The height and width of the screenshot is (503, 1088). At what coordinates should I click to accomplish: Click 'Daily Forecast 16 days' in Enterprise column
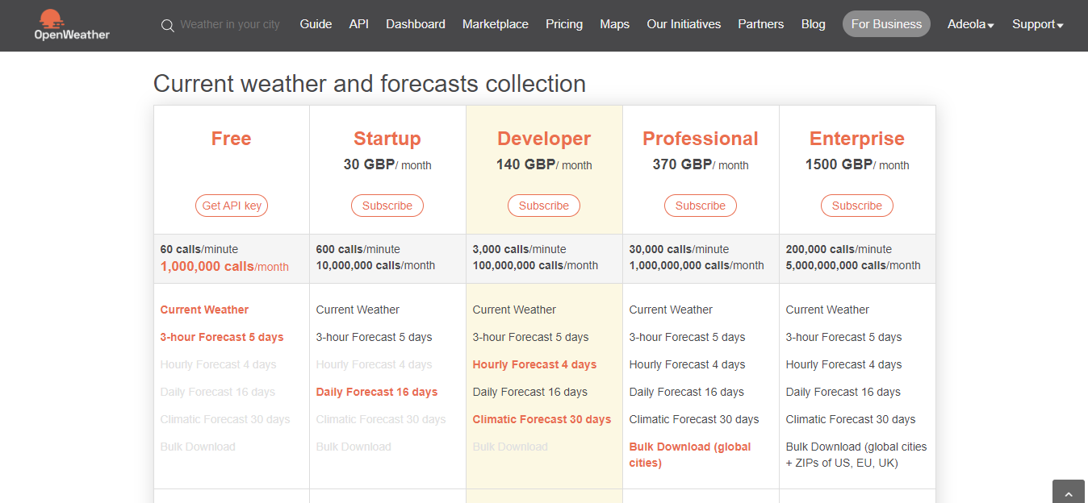pos(843,392)
